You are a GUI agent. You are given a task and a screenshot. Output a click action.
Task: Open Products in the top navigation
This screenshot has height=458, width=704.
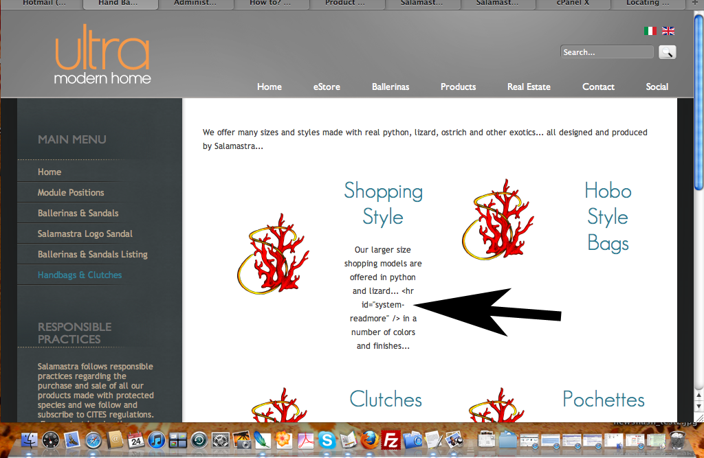coord(458,87)
